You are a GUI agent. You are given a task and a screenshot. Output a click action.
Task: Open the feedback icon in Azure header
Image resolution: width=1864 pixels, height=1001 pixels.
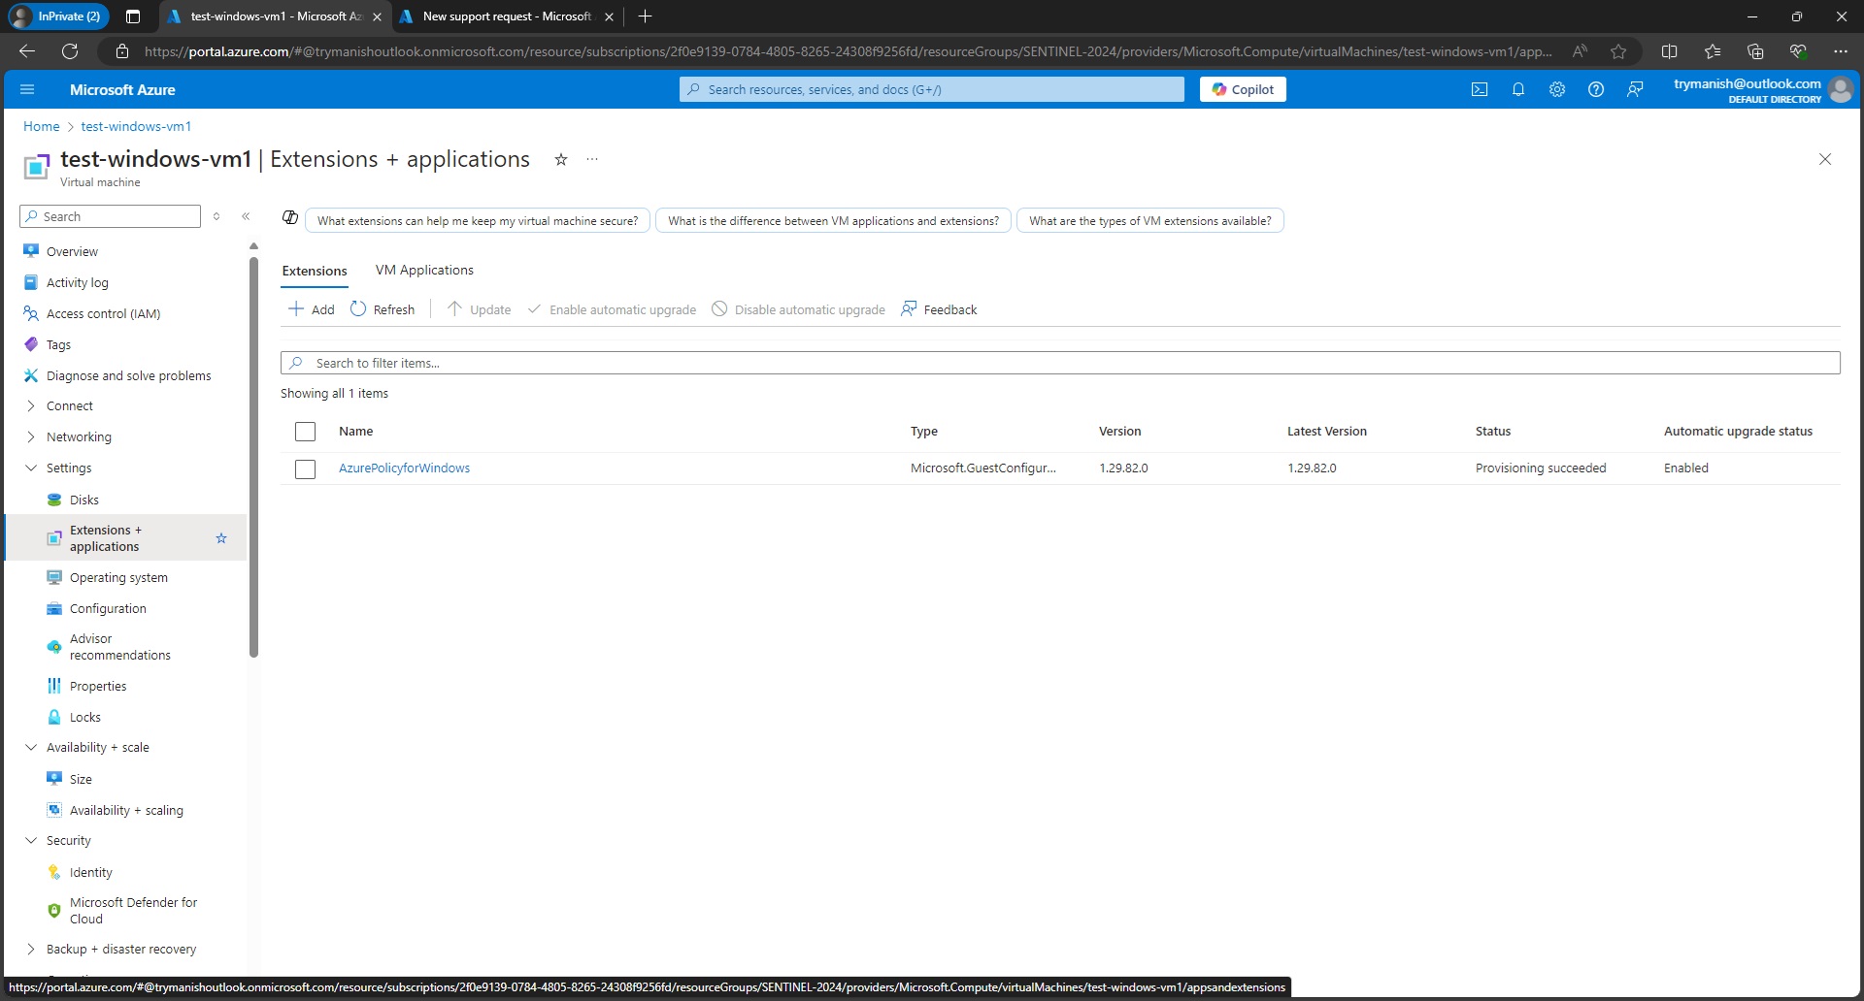point(1635,89)
